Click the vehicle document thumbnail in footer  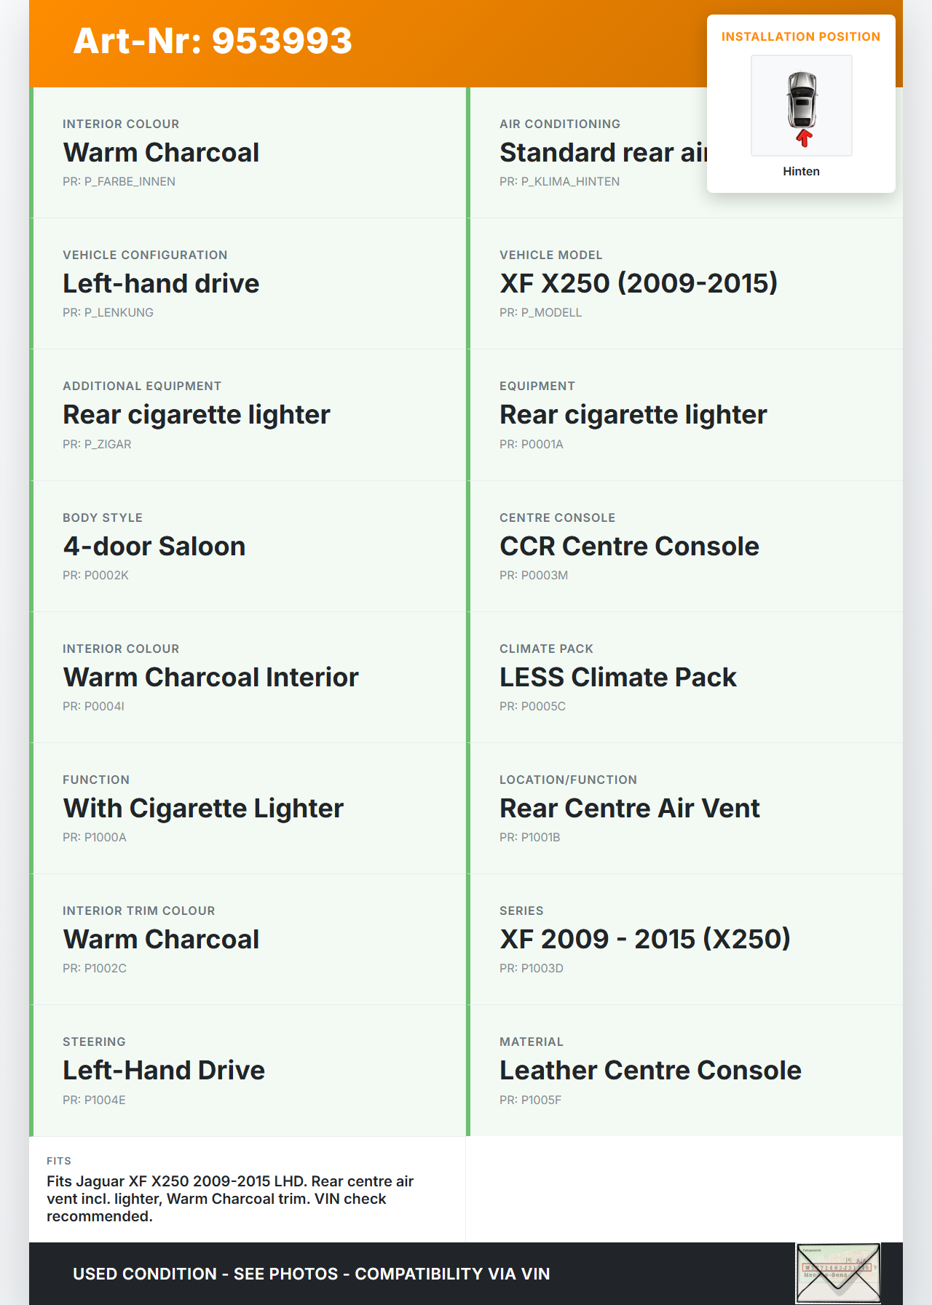point(838,1273)
